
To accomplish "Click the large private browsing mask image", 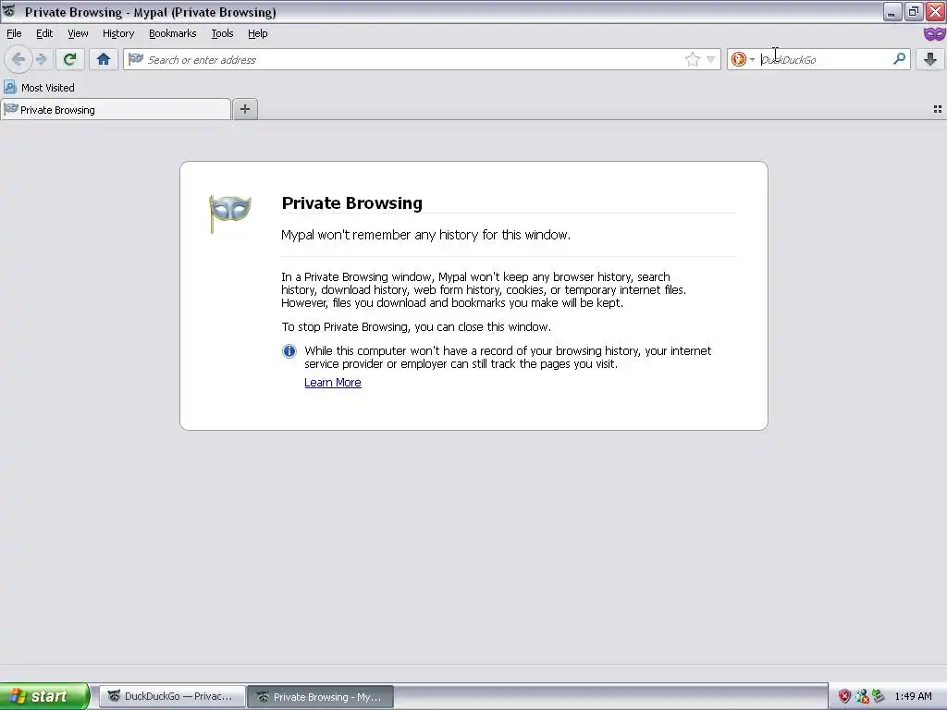I will pos(229,214).
